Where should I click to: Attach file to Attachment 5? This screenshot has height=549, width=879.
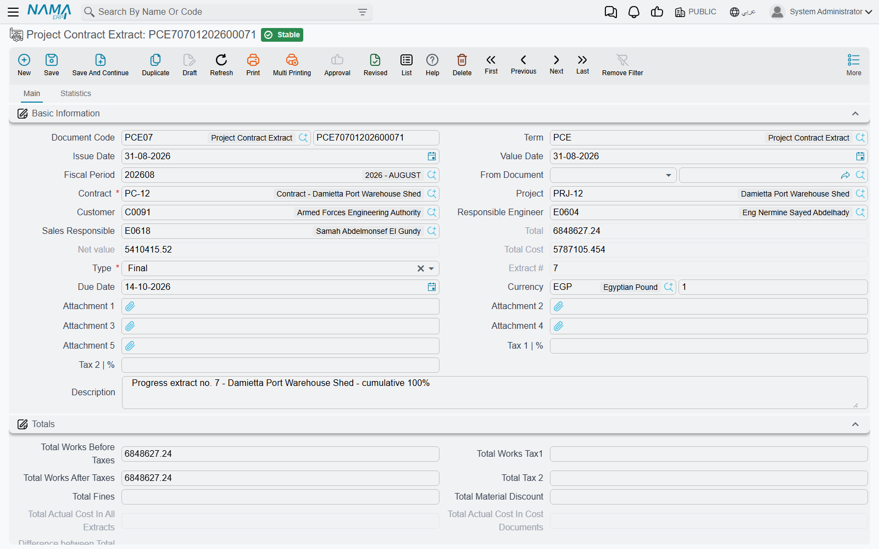(130, 346)
